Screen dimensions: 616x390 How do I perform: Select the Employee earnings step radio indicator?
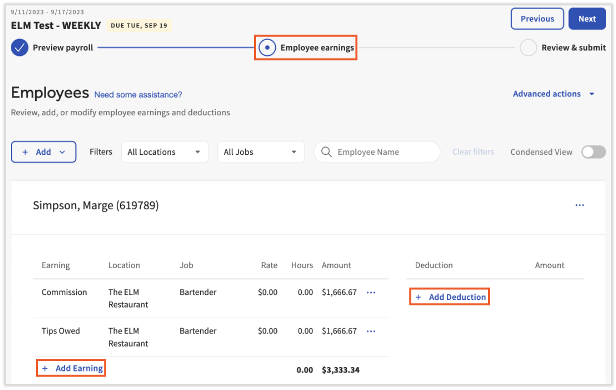267,47
